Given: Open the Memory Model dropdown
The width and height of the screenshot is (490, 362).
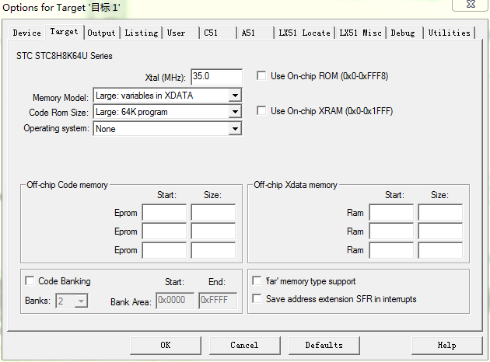Looking at the screenshot, I should pos(167,96).
